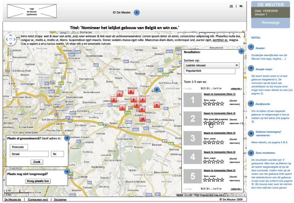Screen dimensions: 294x203
Task: Open 'Naam te Gemeente (item 1)' link
Action: point(219,94)
